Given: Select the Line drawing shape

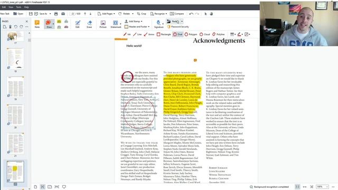Looking at the screenshot, I should tap(137, 34).
